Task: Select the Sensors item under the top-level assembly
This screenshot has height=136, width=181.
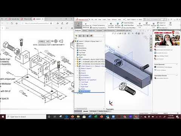Action: 80,46
